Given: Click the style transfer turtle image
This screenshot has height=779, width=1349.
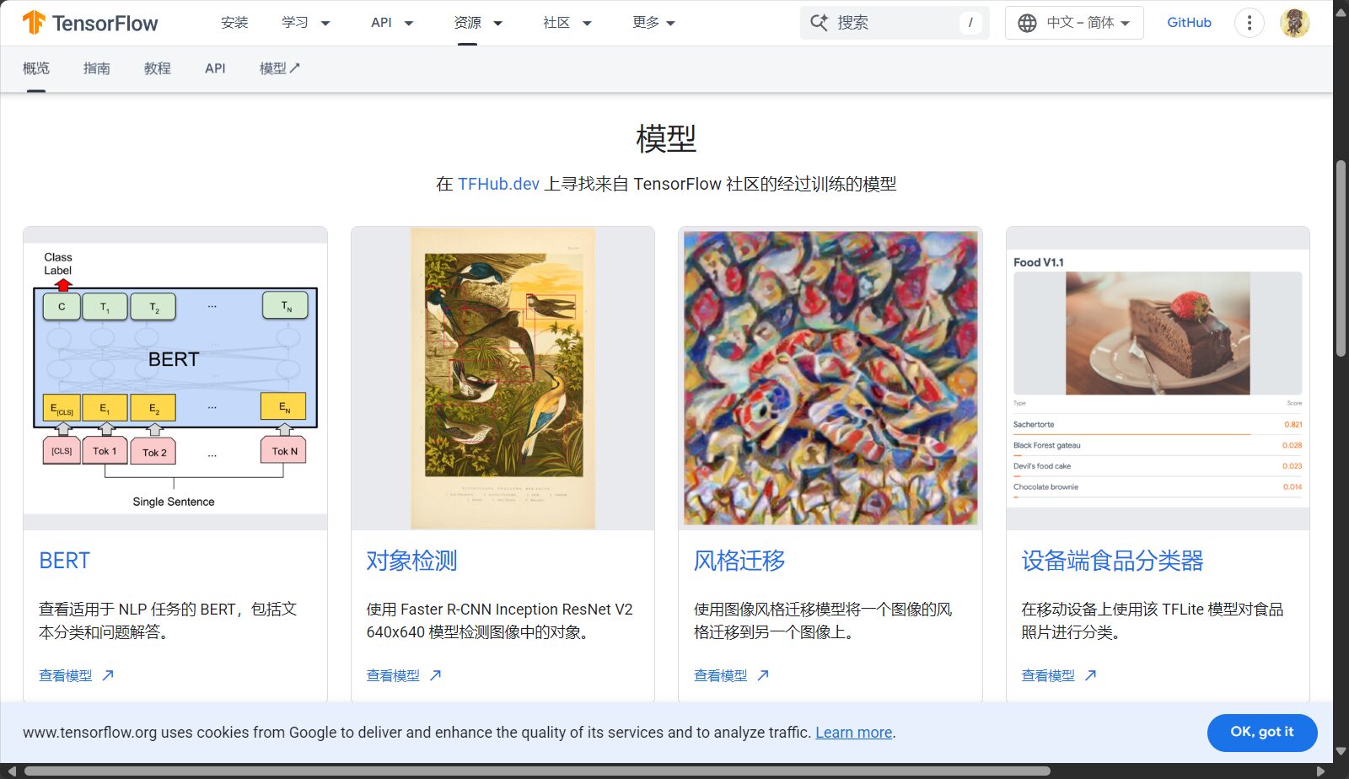Looking at the screenshot, I should pyautogui.click(x=830, y=379).
